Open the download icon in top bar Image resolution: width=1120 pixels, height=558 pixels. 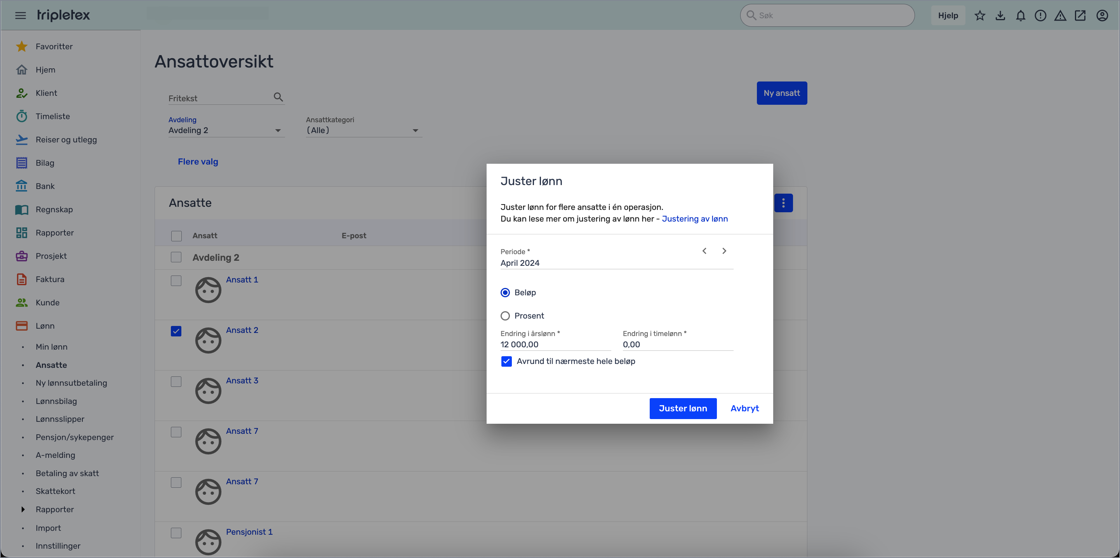pos(1000,16)
